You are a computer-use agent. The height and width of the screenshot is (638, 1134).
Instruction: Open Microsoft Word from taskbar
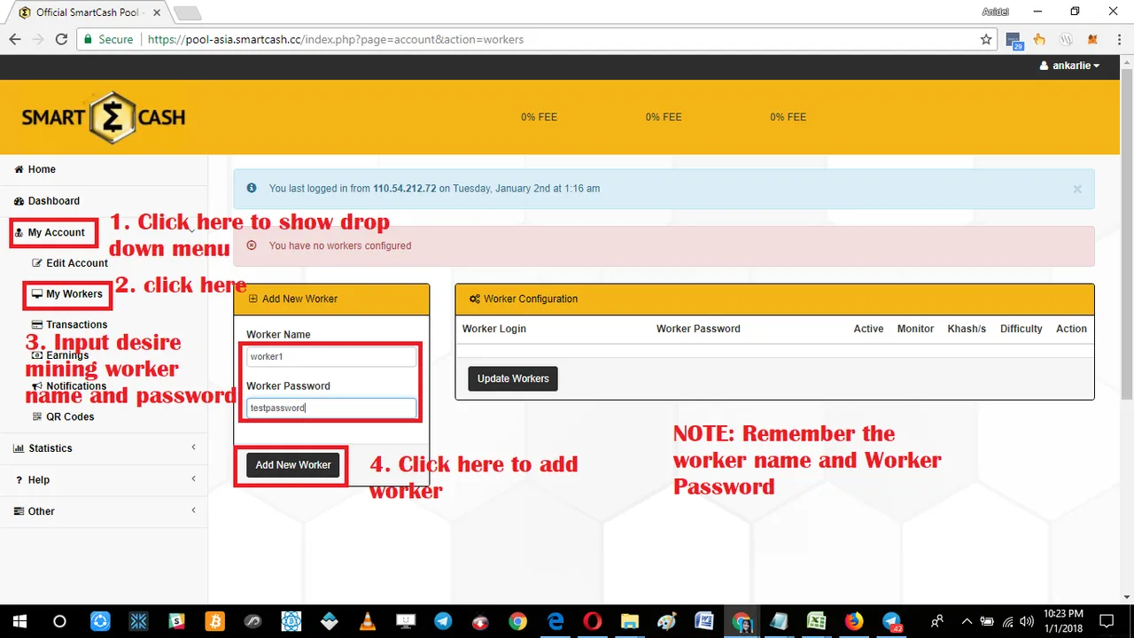(704, 620)
